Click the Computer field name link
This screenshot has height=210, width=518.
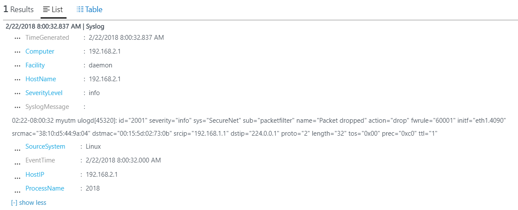click(x=40, y=51)
